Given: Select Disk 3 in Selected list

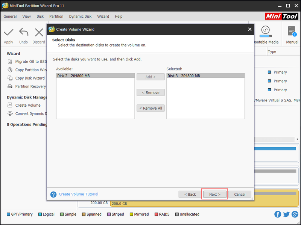Looking at the screenshot, I should pyautogui.click(x=205, y=76).
